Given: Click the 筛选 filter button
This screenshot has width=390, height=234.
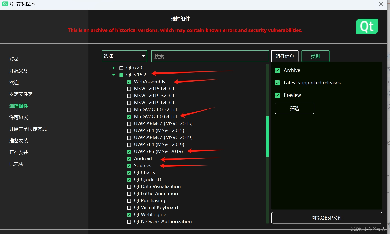Looking at the screenshot, I should click(x=294, y=108).
